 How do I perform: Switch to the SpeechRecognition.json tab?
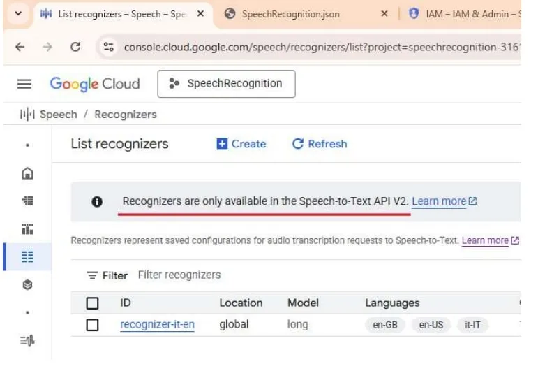pyautogui.click(x=290, y=14)
